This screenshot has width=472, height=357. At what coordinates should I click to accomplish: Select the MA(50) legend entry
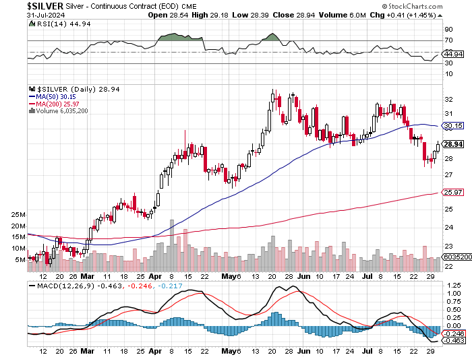point(51,96)
